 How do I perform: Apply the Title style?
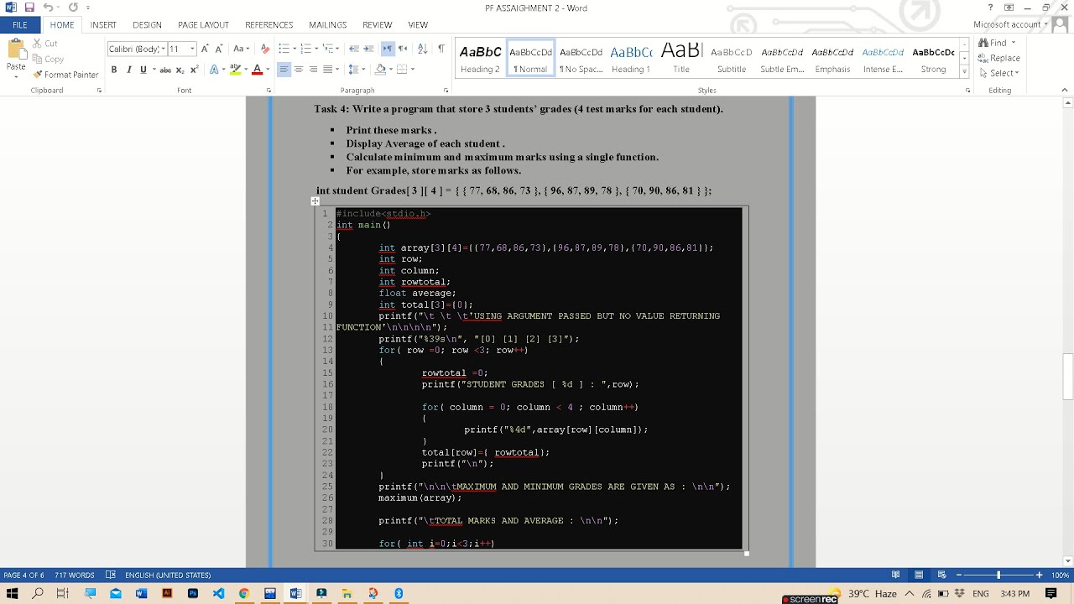681,59
